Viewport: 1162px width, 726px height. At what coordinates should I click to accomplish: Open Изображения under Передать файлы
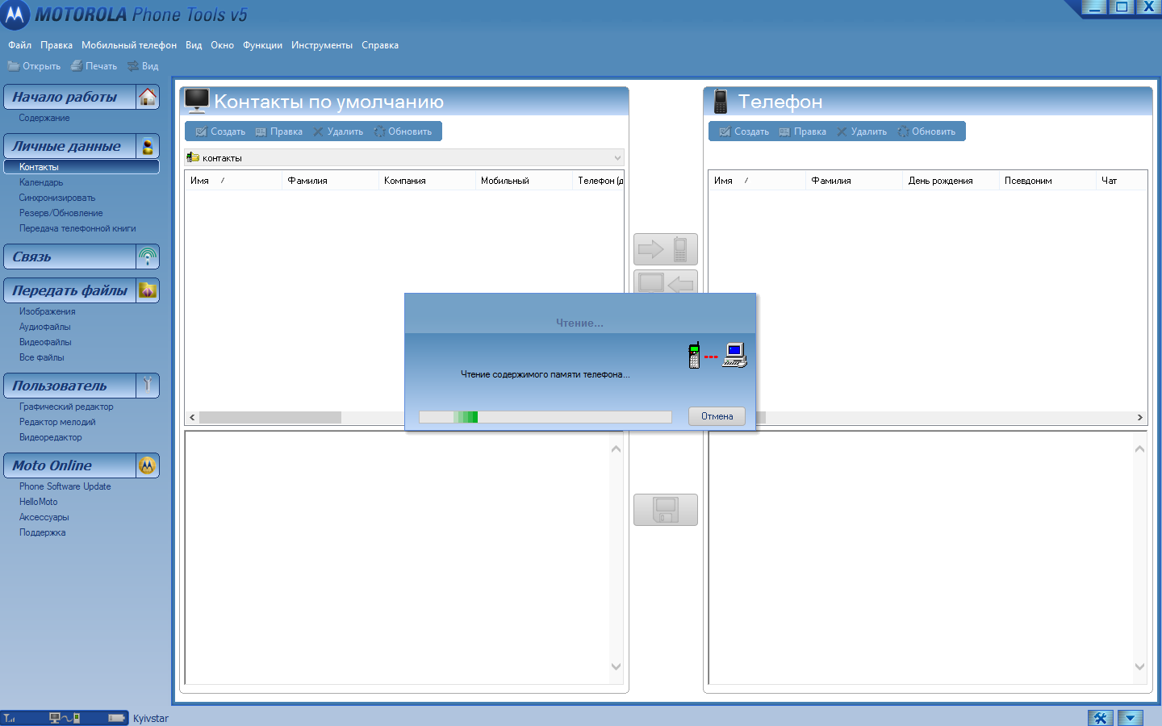[x=48, y=311]
